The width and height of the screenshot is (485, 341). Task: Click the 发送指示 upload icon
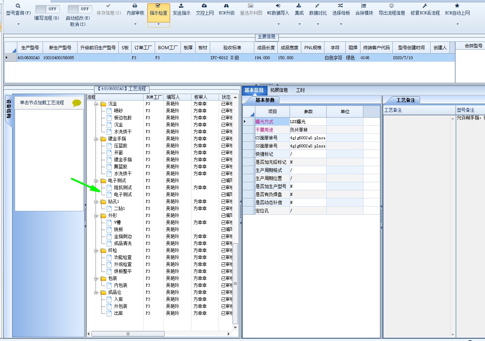point(181,6)
